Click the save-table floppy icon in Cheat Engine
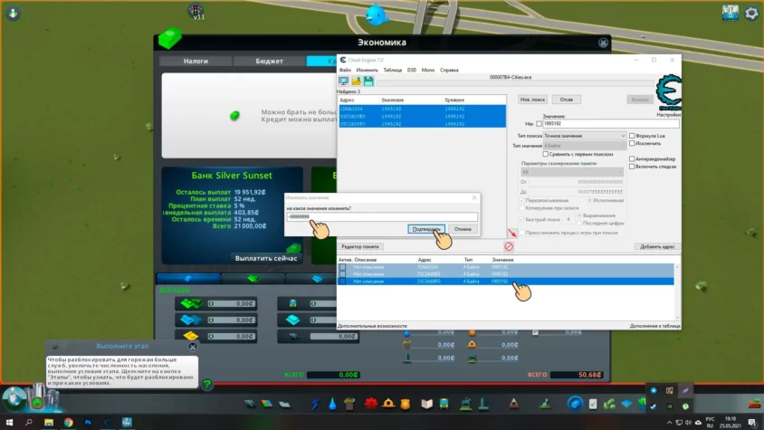 click(368, 81)
